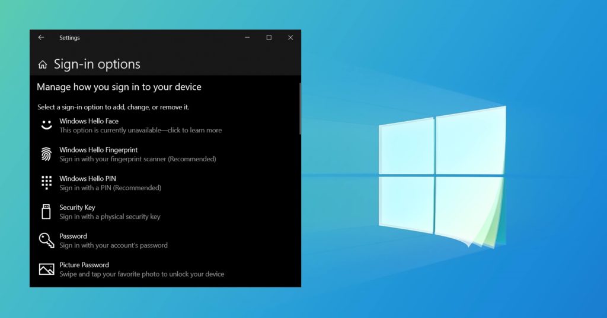This screenshot has height=318, width=607.
Task: Select the key icon beside Password
Action: (46, 240)
